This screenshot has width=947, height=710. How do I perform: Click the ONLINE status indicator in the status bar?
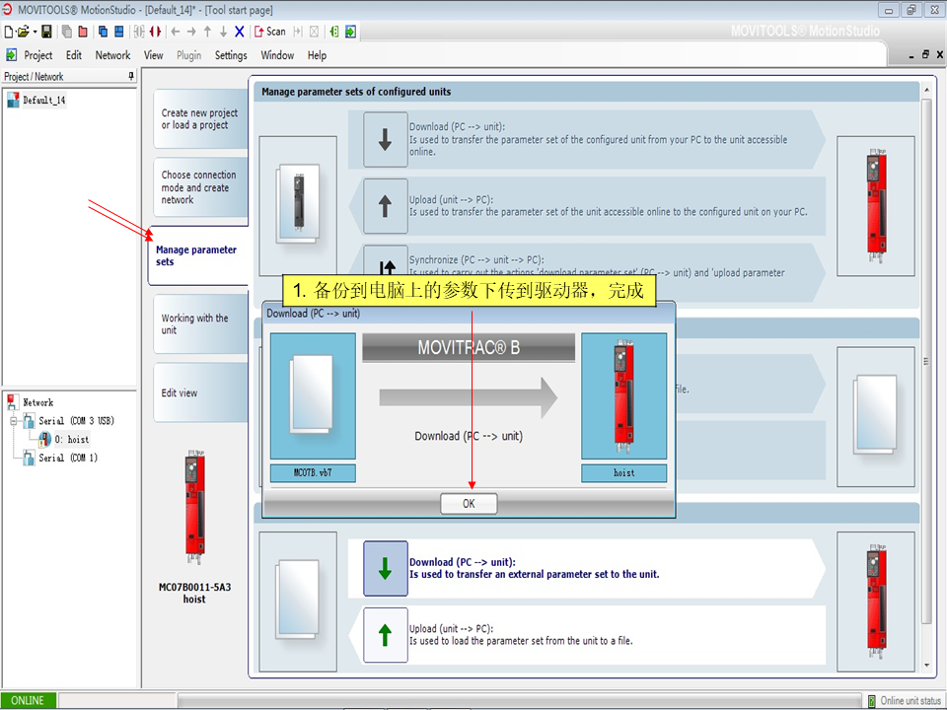[29, 700]
